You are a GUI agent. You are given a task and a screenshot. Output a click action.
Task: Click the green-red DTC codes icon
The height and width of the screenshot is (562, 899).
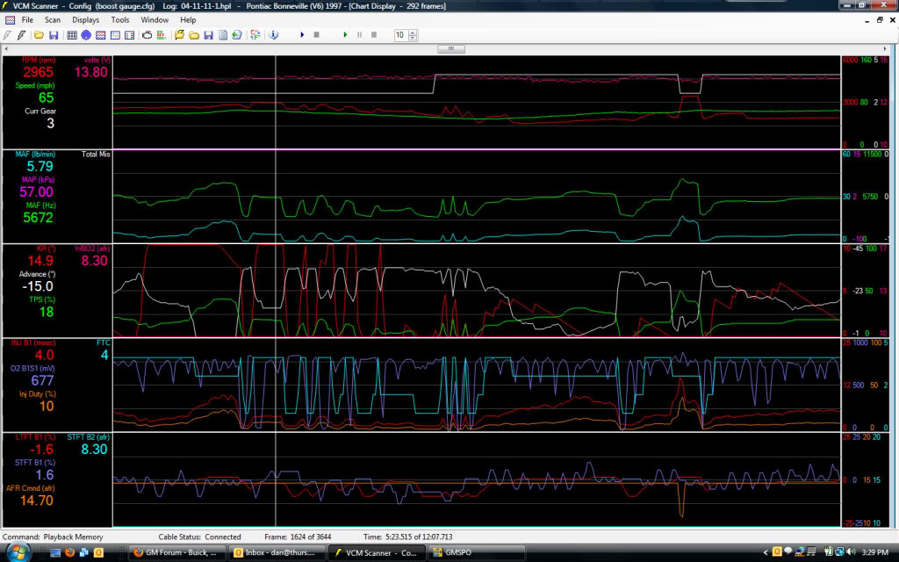[162, 35]
